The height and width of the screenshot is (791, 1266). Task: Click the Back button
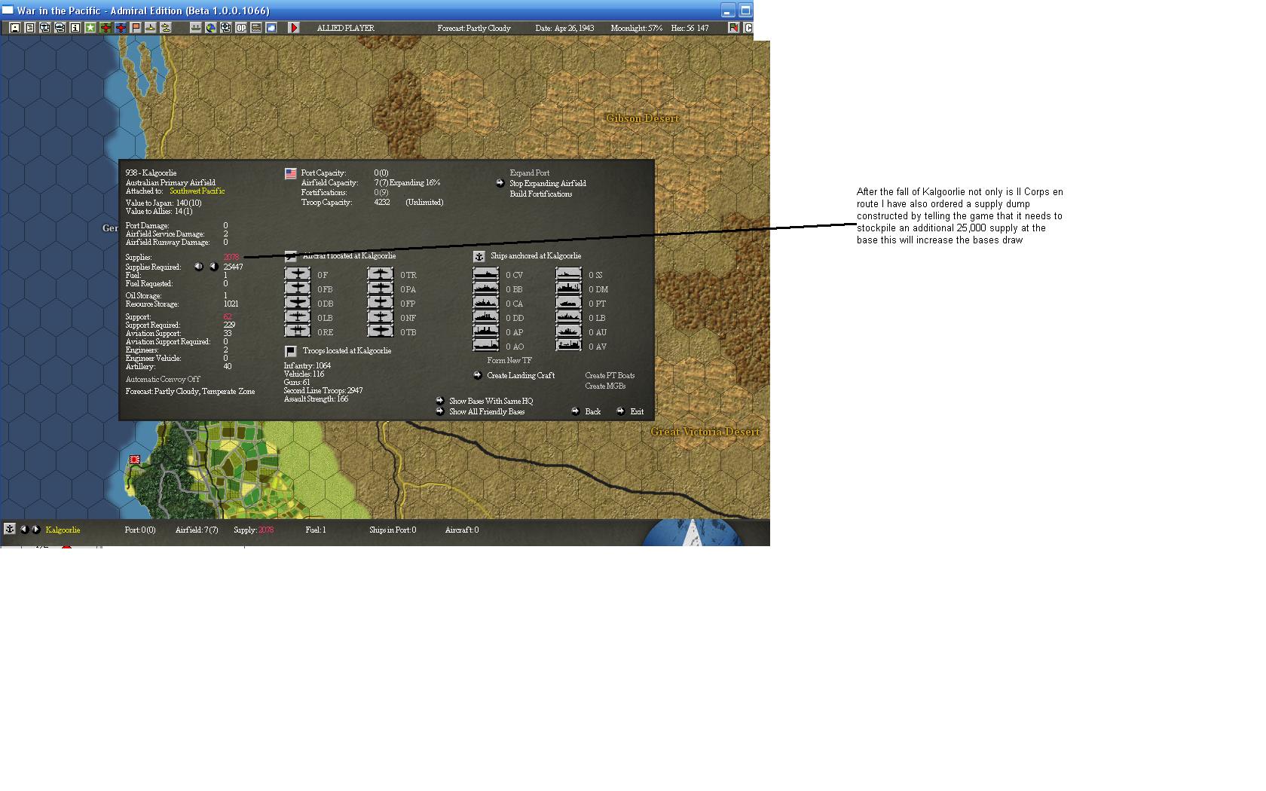click(593, 411)
